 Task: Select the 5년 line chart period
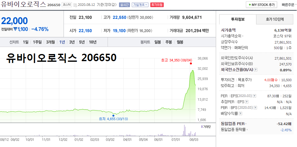[x=82, y=42]
